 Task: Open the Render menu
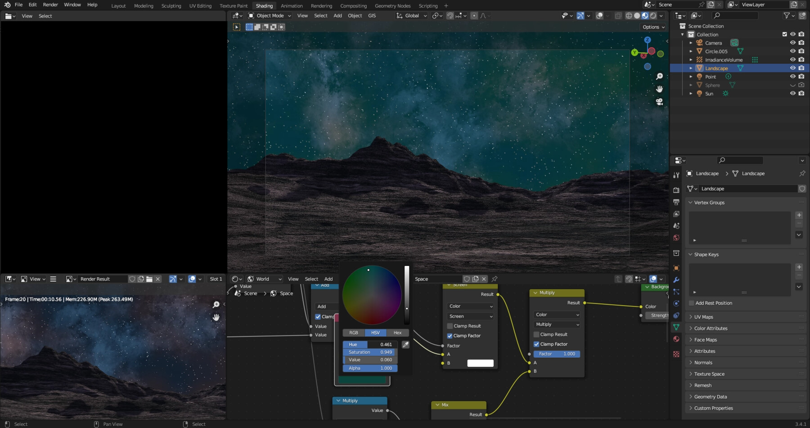pos(50,5)
